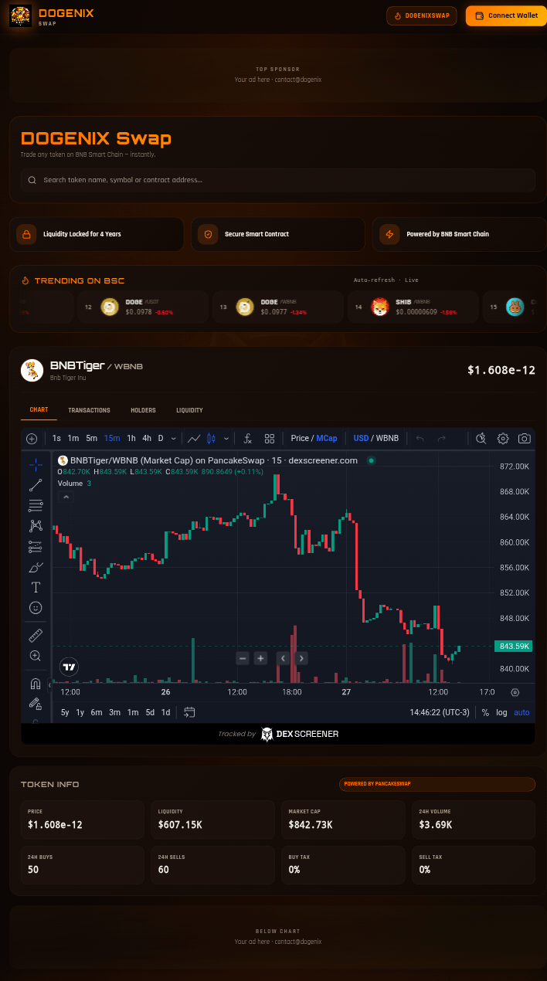
Task: Open the TRANSACTIONS tab
Action: (x=89, y=410)
